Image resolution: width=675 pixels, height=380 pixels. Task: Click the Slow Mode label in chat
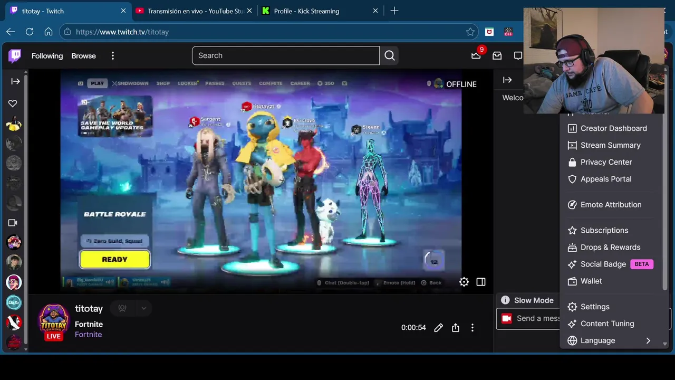point(534,300)
